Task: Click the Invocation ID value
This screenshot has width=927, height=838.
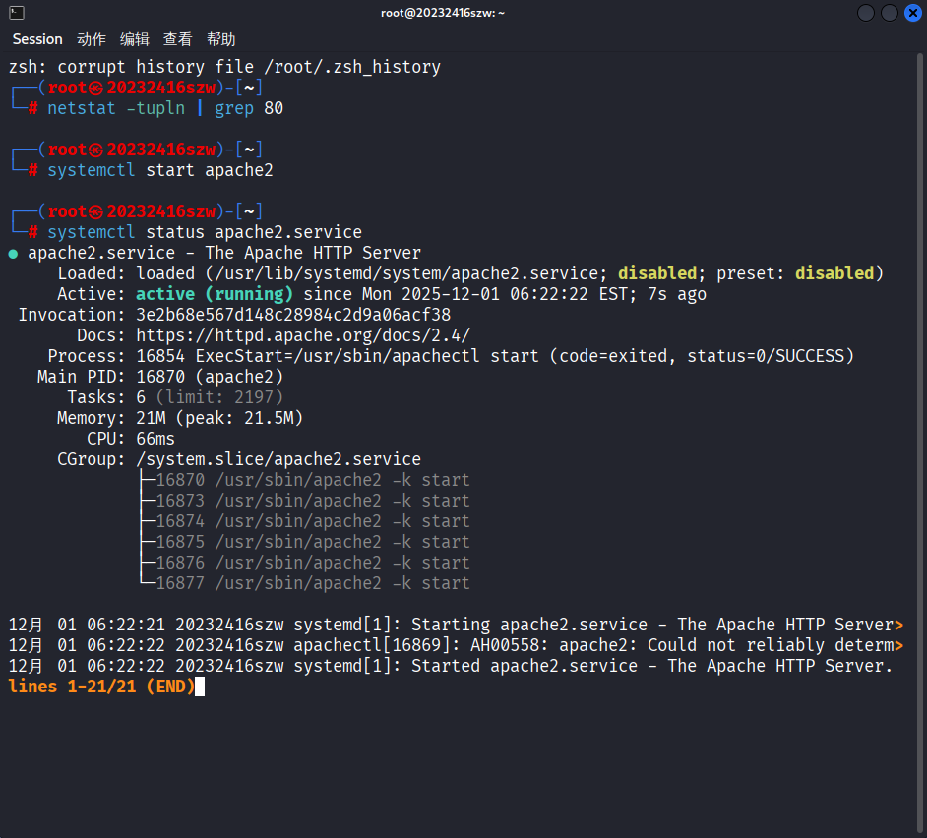Action: [x=293, y=315]
